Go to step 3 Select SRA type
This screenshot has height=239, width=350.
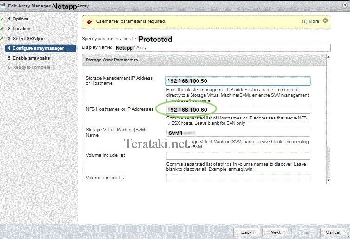[26, 39]
